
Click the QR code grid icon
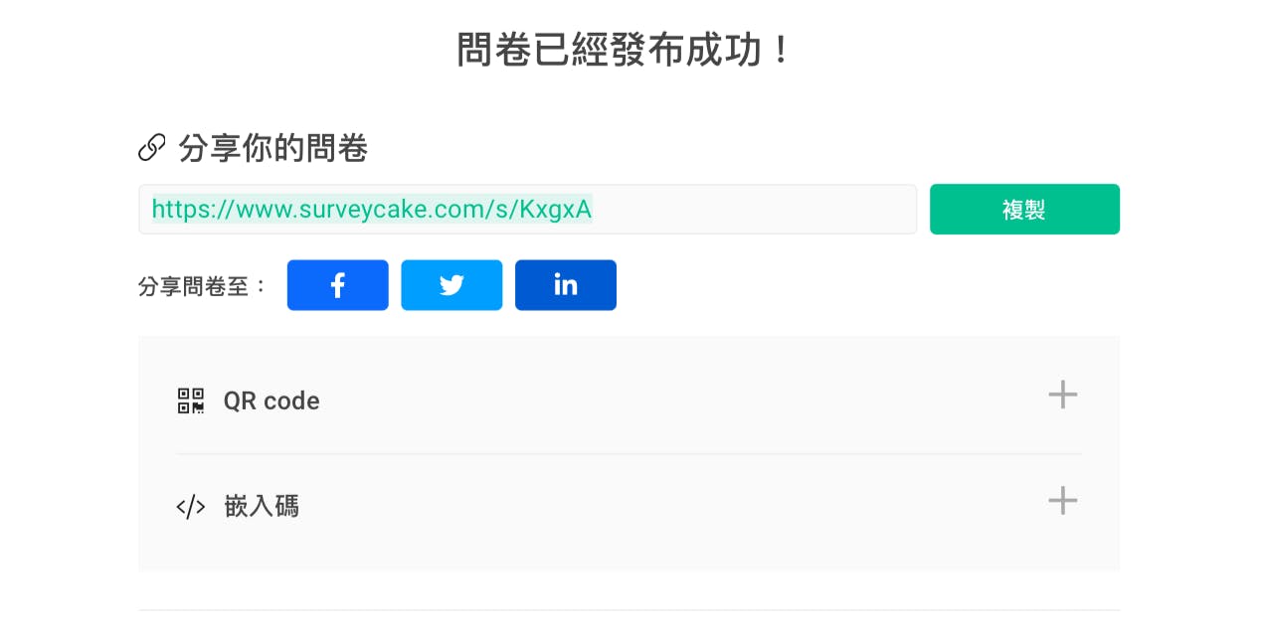(191, 400)
